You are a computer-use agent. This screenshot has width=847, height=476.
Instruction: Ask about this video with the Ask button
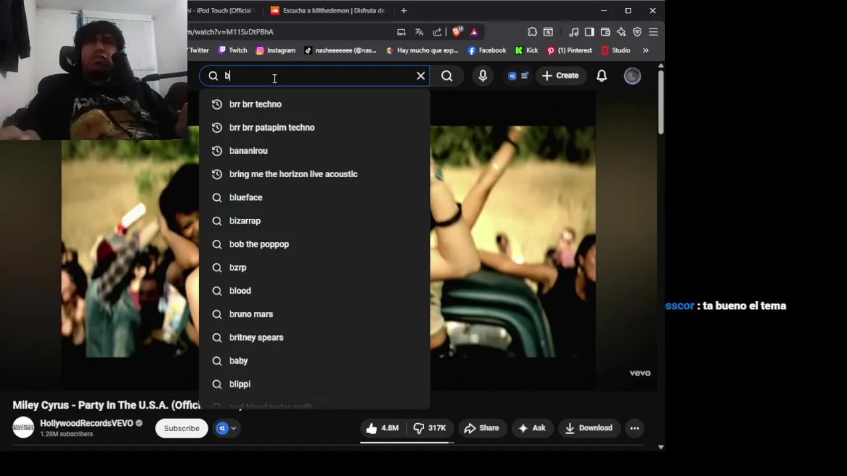pyautogui.click(x=532, y=428)
